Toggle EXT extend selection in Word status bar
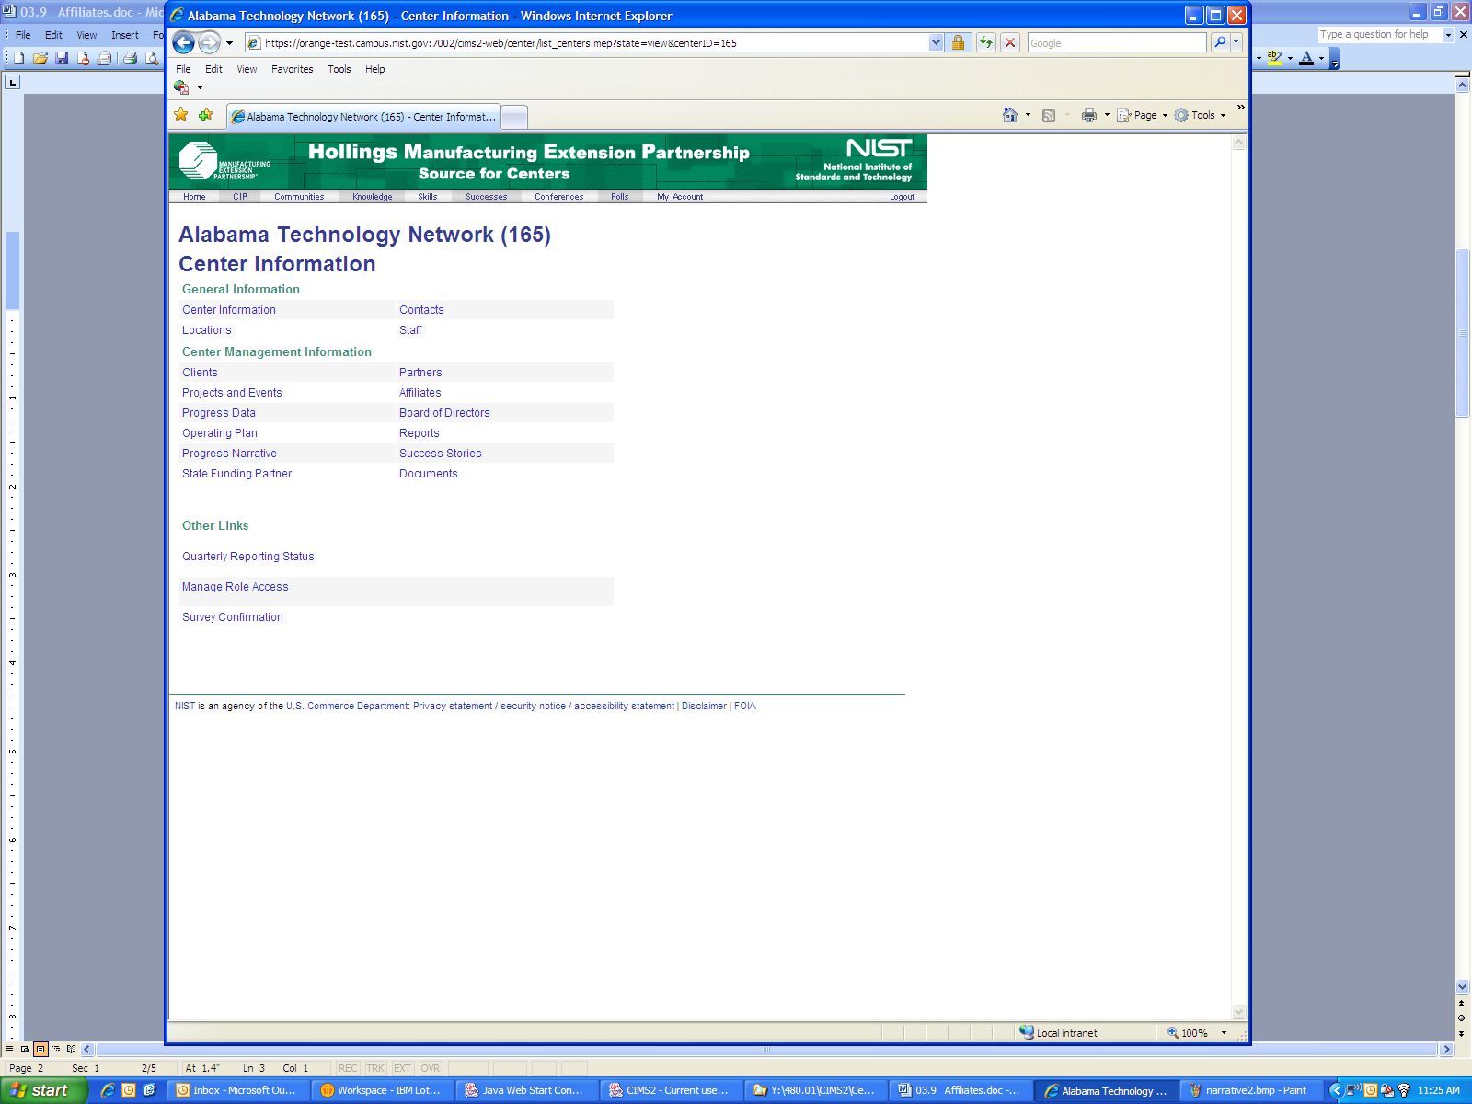This screenshot has height=1104, width=1472. [402, 1068]
